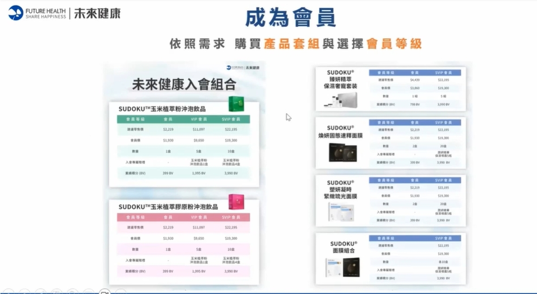The image size is (537, 294).
Task: Click the camera icon in bottom toolbar
Action: pos(104,292)
